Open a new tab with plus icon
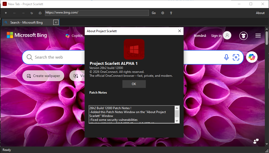This screenshot has width=269, height=153. (x=6, y=13)
